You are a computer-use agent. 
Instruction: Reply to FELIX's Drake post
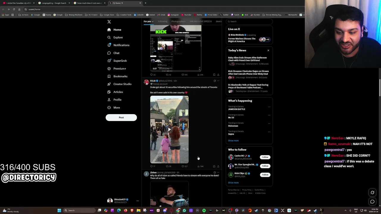[x=153, y=166]
